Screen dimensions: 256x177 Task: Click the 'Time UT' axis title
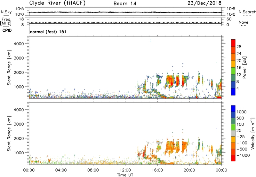click(x=125, y=175)
